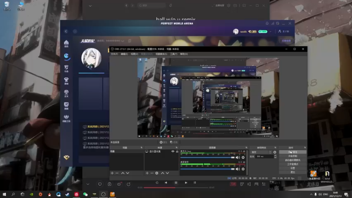Open Settings from OBS Controls panel
This screenshot has width=352, height=198.
(293, 168)
